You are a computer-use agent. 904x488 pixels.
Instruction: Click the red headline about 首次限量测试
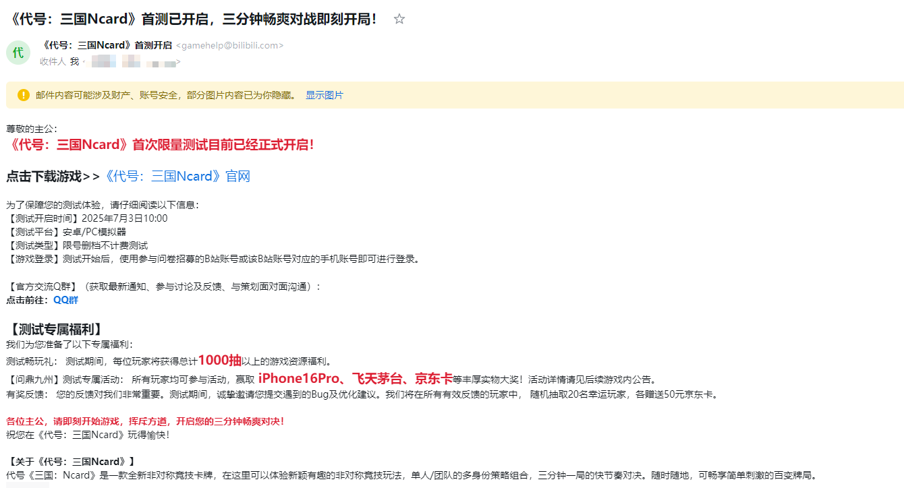[x=161, y=144]
